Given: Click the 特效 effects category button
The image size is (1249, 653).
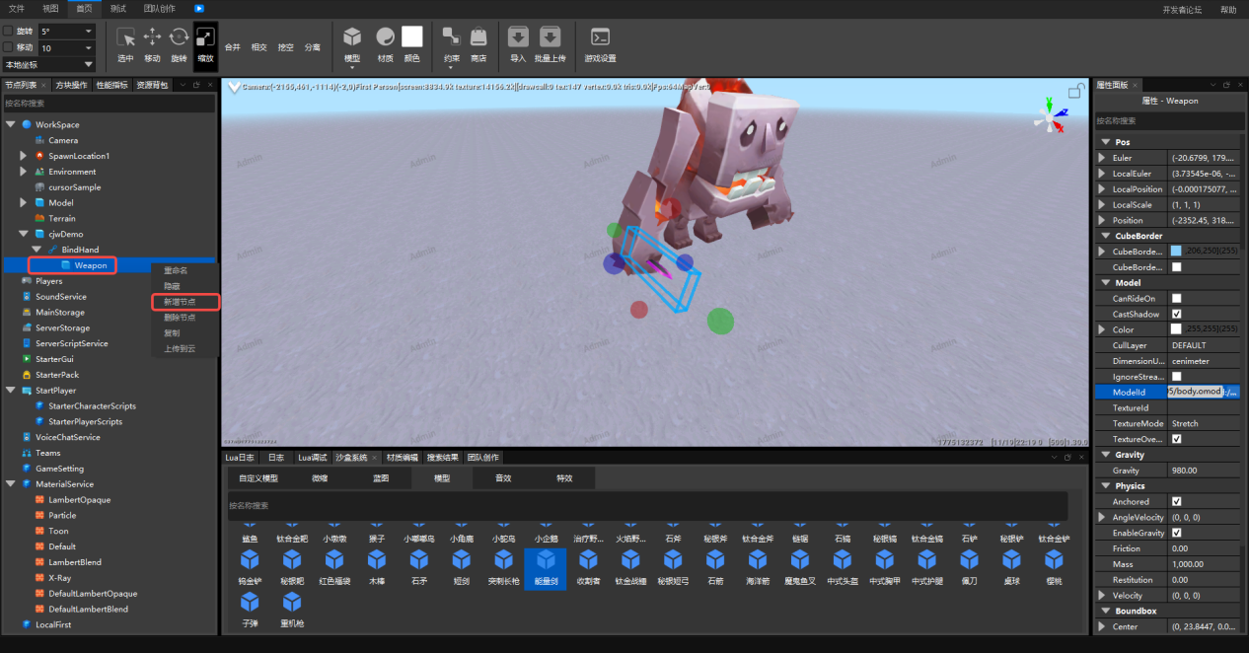Looking at the screenshot, I should 564,478.
